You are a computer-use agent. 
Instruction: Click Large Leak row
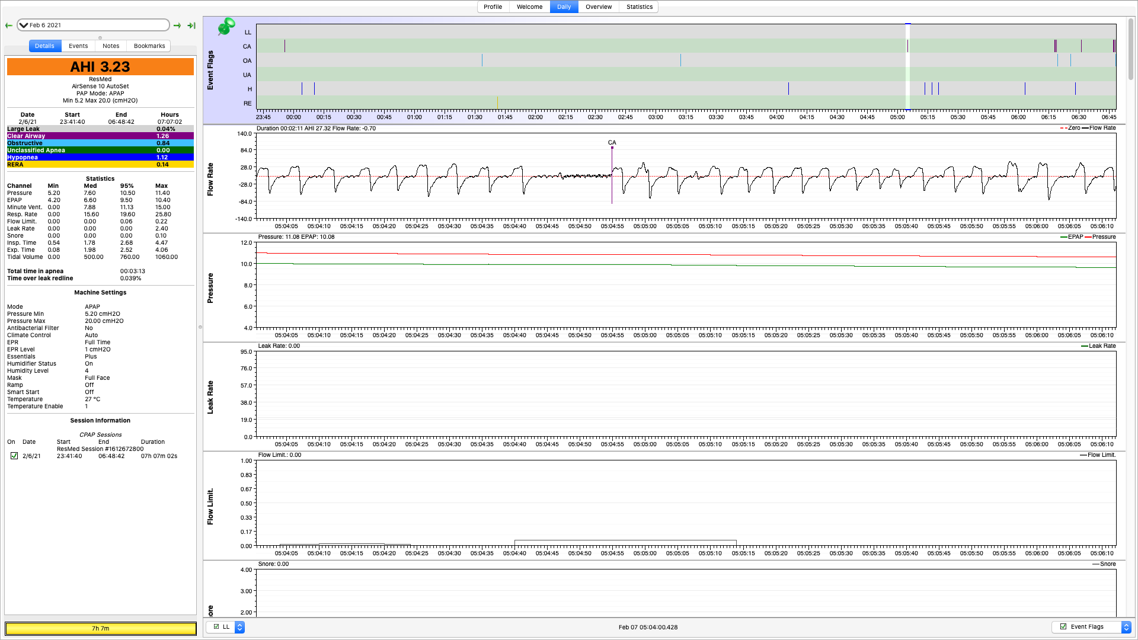coord(100,129)
